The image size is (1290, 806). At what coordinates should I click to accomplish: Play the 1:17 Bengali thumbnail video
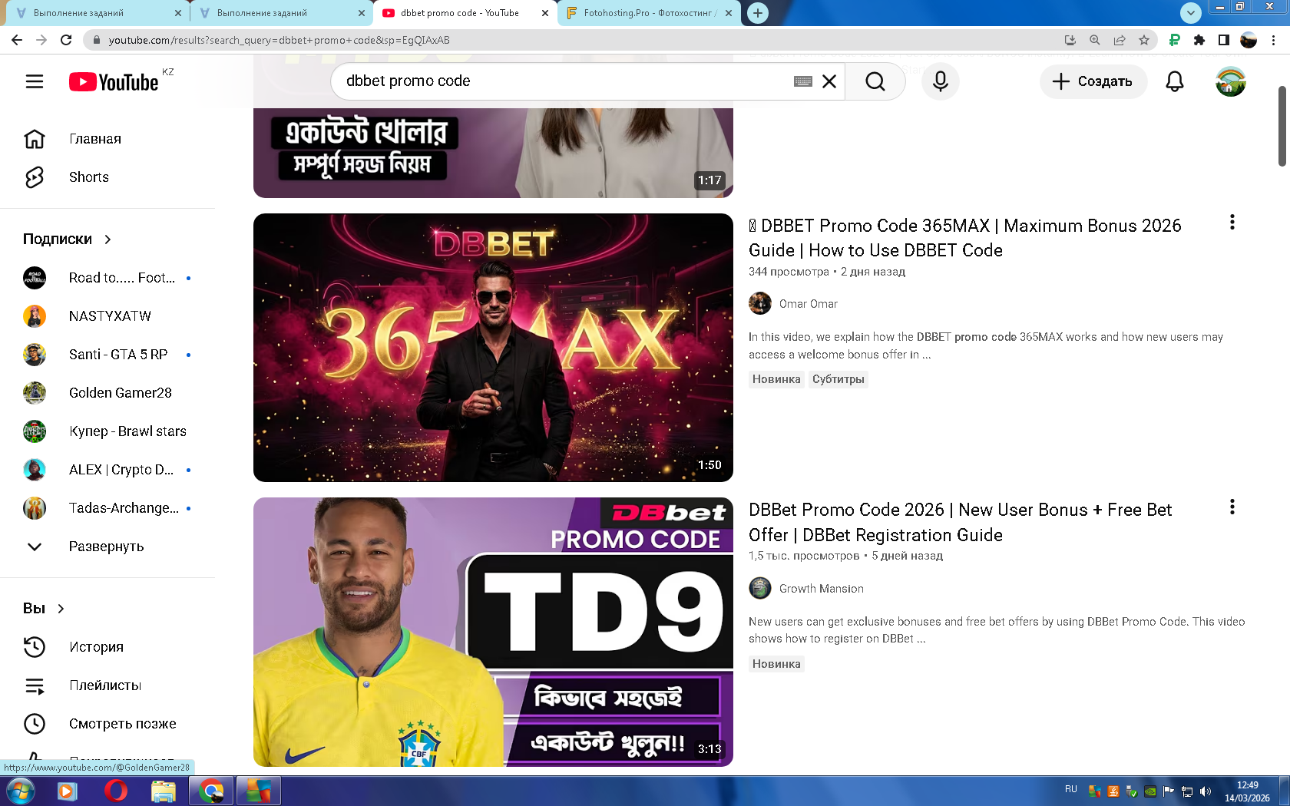tap(493, 153)
